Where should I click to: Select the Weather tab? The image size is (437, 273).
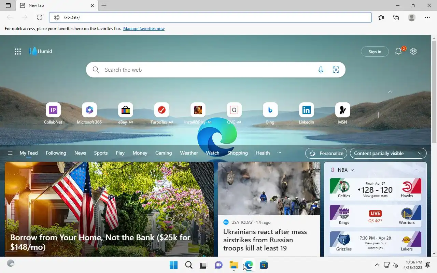(189, 153)
